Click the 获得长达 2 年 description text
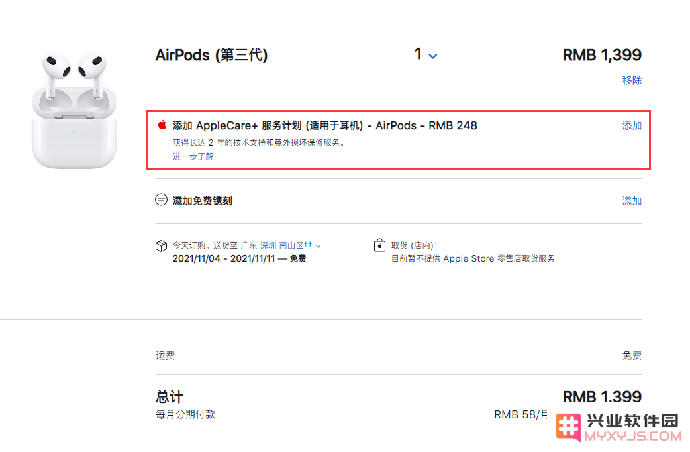Viewport: 690px width, 452px height. coord(259,142)
